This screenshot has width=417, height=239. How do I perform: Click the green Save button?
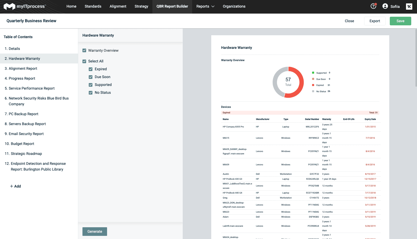click(400, 21)
